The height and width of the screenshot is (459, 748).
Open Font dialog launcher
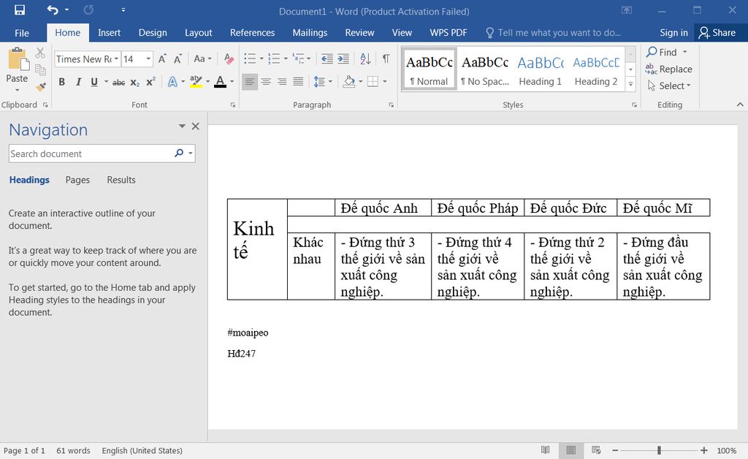pyautogui.click(x=233, y=105)
